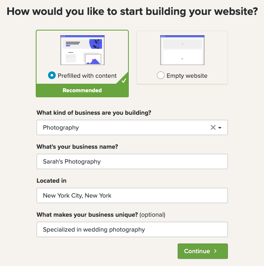Click the "Sarah's Photography" business name field

132,161
